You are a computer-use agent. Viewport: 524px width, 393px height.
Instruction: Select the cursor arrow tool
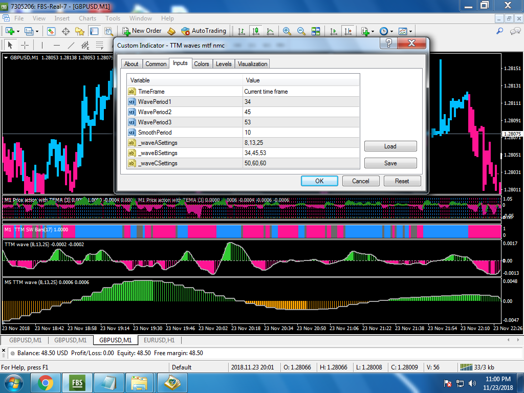click(x=10, y=45)
